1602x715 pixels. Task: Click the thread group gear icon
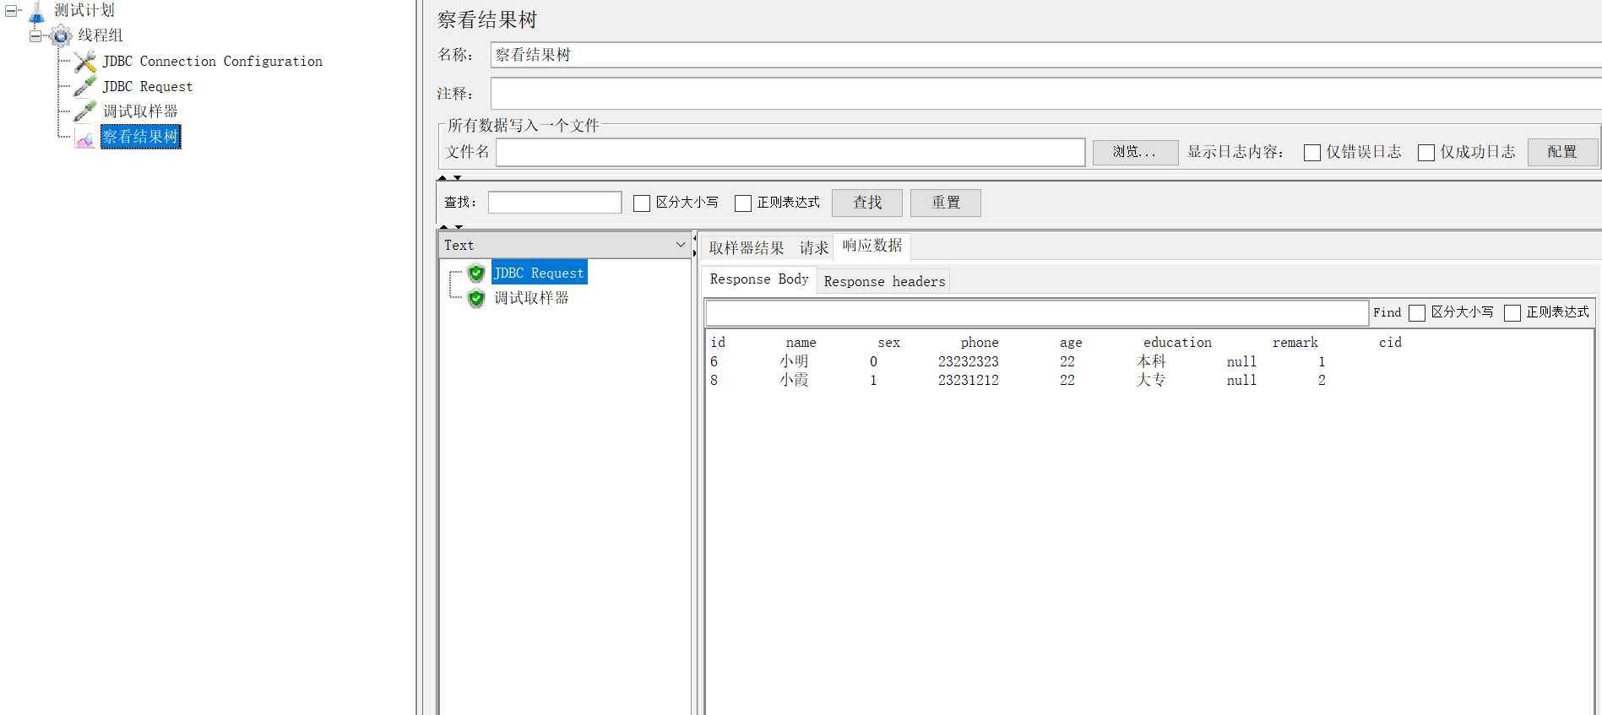(x=61, y=35)
